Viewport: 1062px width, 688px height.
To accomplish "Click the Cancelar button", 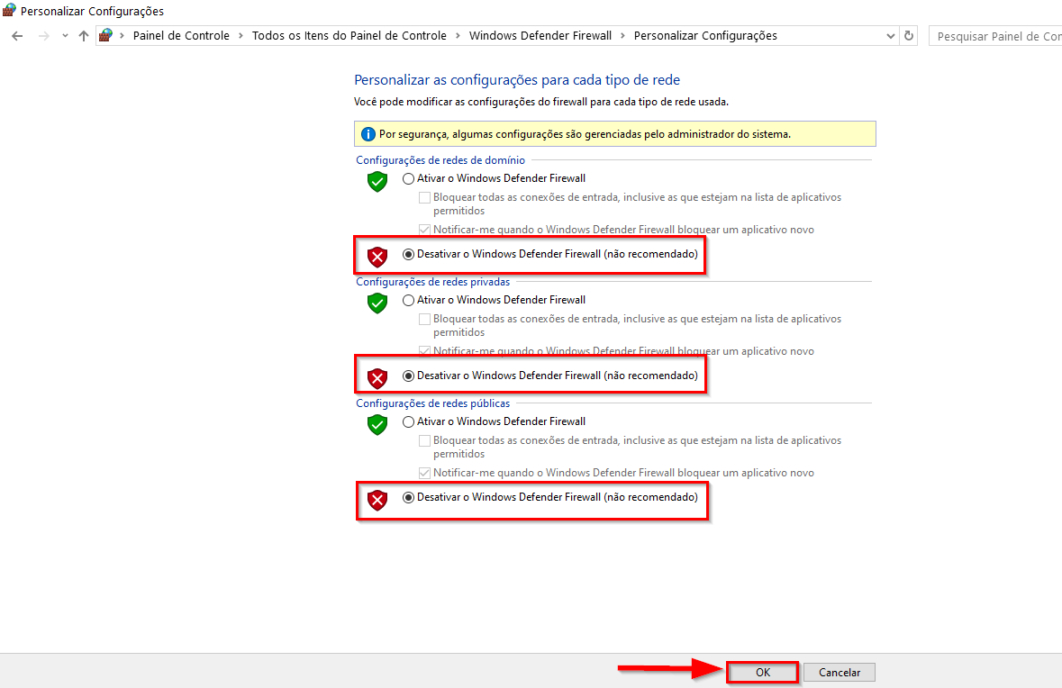I will tap(840, 673).
